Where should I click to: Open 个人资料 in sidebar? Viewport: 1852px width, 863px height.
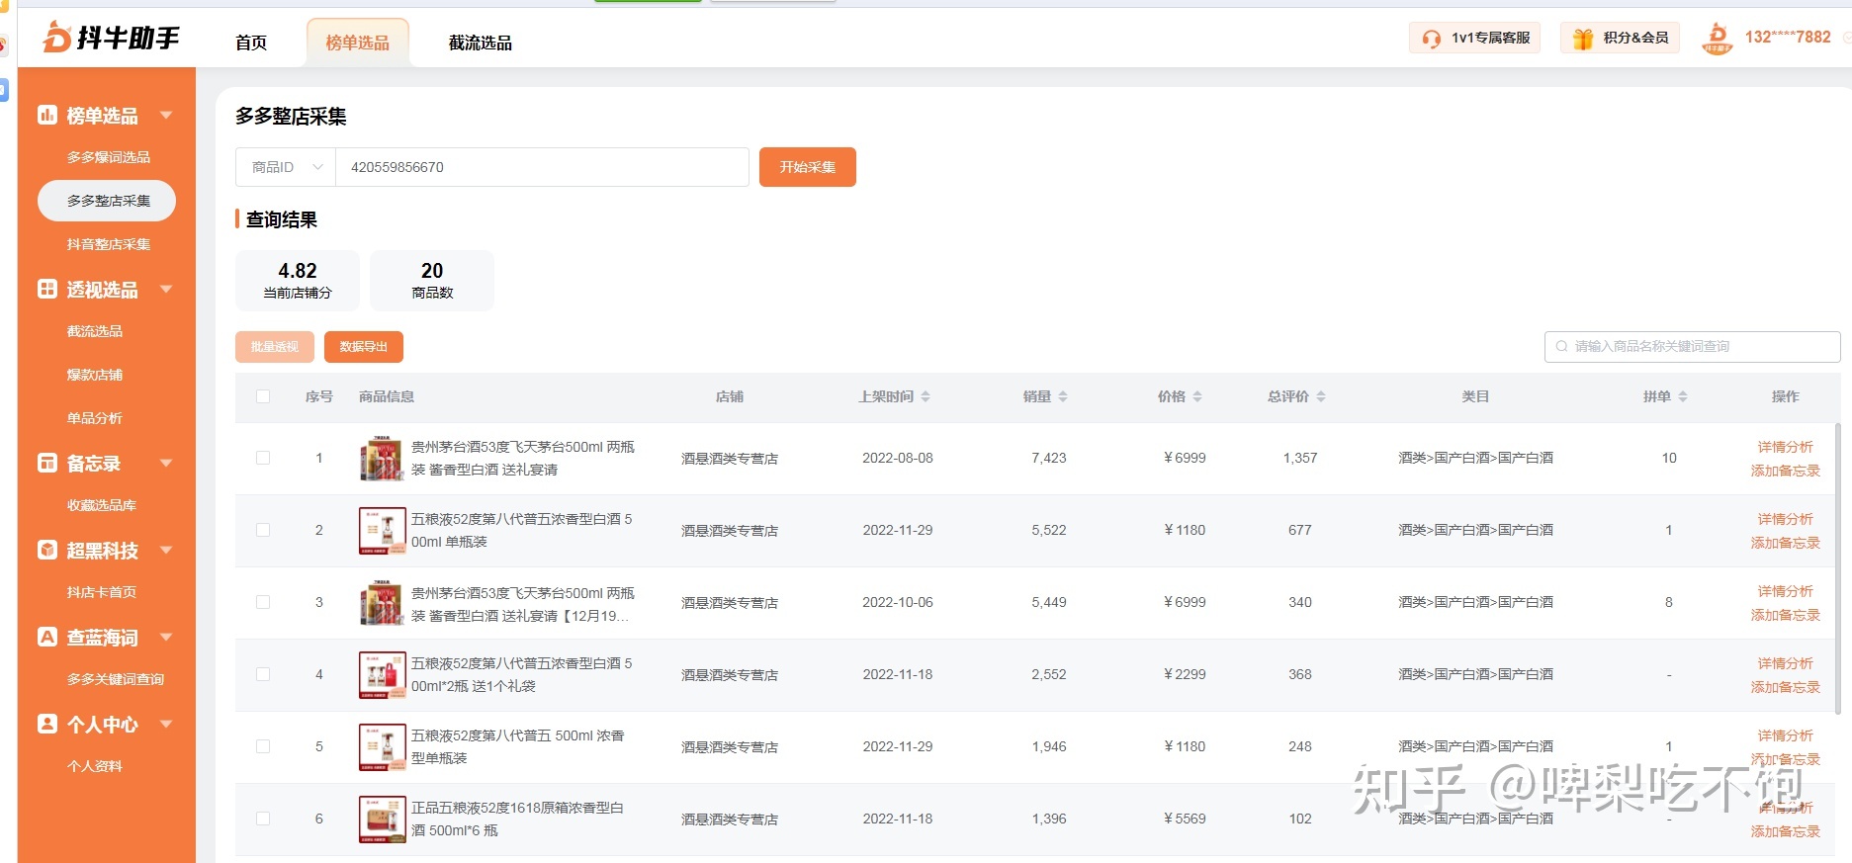click(95, 766)
